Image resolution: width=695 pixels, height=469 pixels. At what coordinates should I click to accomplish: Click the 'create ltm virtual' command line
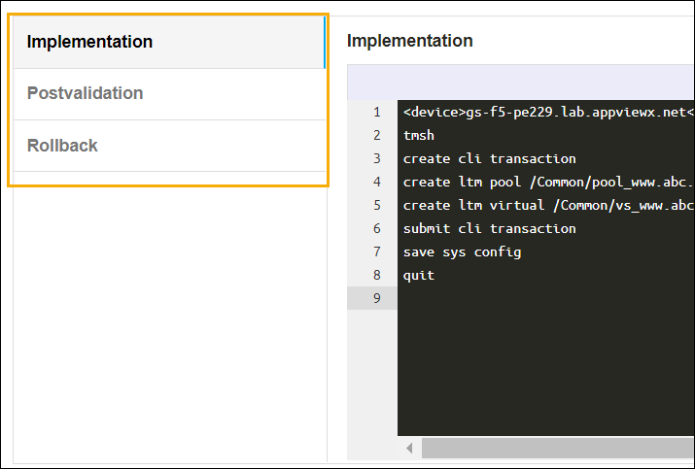548,205
